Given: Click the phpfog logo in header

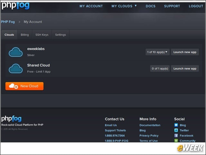Looking at the screenshot, I should point(15,6).
